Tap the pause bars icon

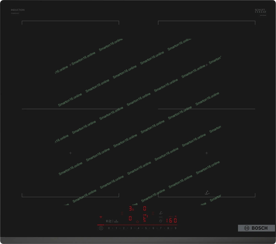click(107, 221)
